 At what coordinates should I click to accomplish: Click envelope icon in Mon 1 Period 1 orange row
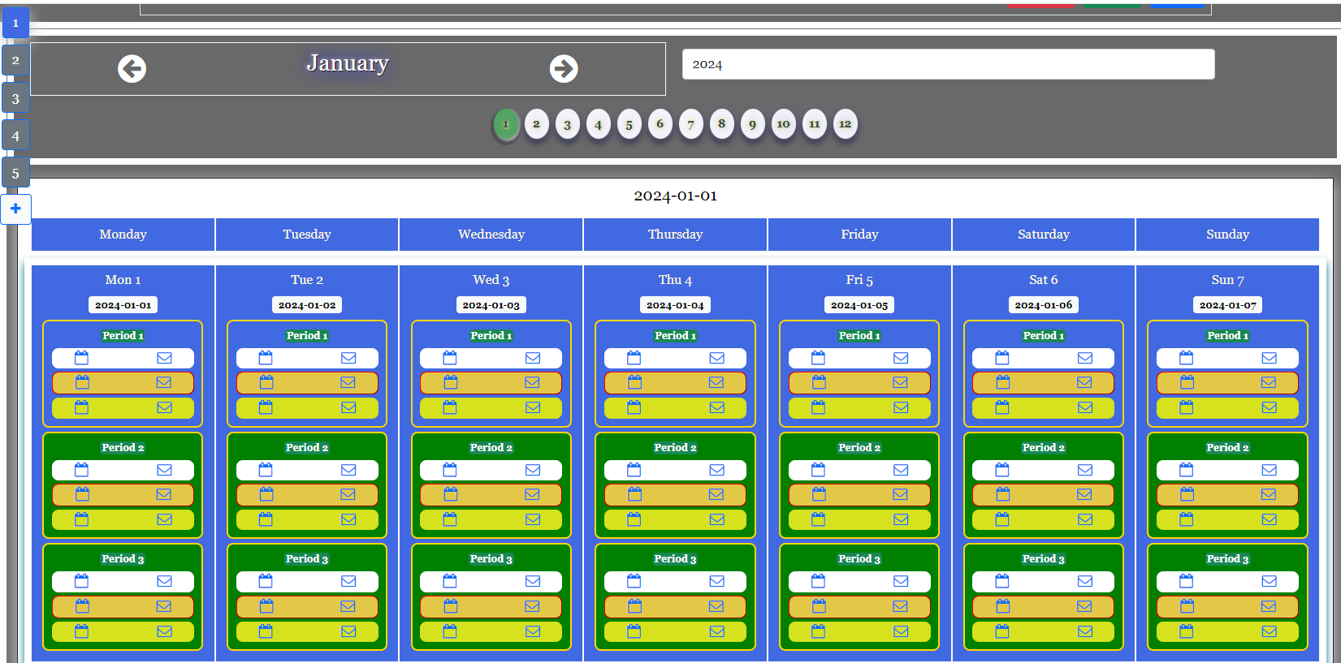pos(164,382)
